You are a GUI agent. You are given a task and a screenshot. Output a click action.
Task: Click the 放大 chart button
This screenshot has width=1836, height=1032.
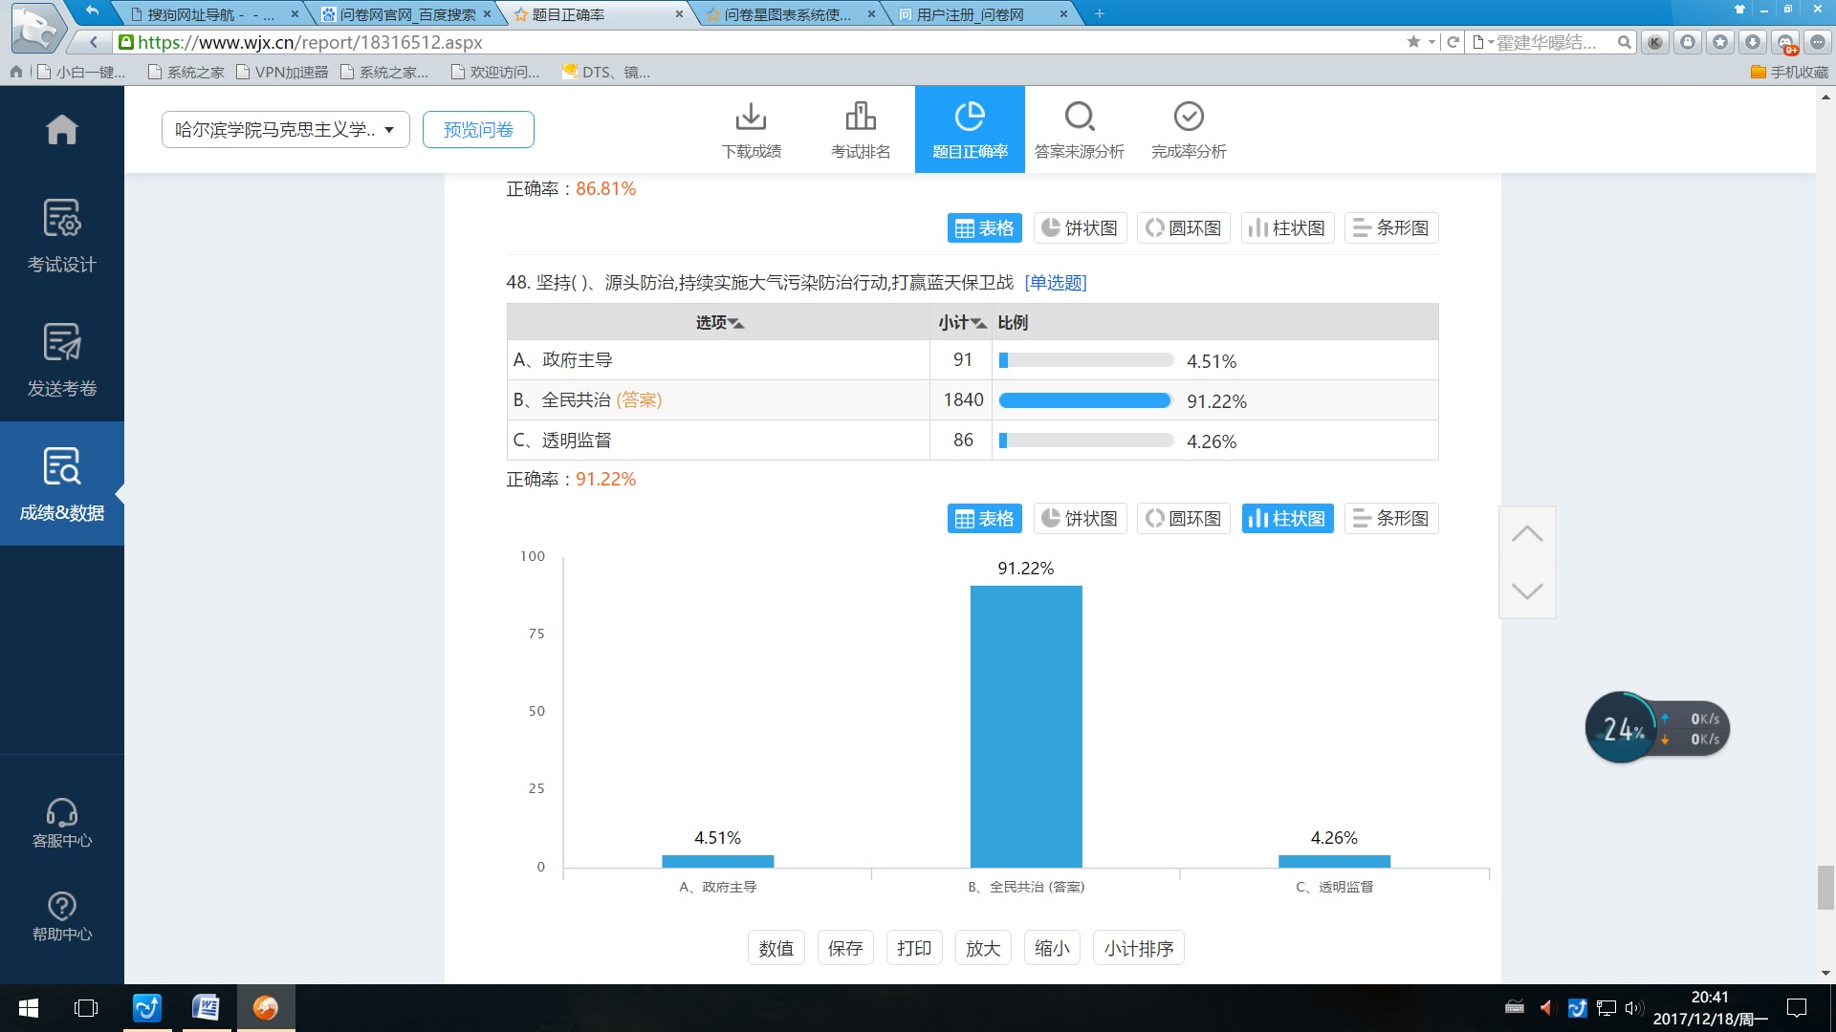[x=983, y=948]
